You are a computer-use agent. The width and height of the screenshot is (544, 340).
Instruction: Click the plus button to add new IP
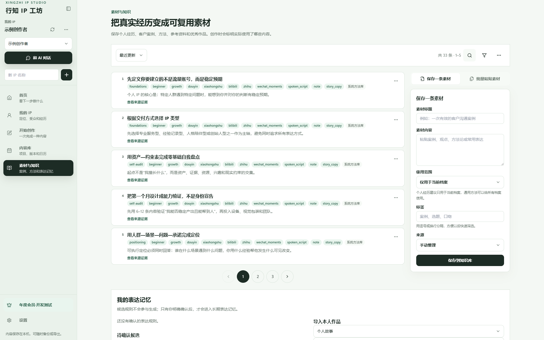coord(67,75)
